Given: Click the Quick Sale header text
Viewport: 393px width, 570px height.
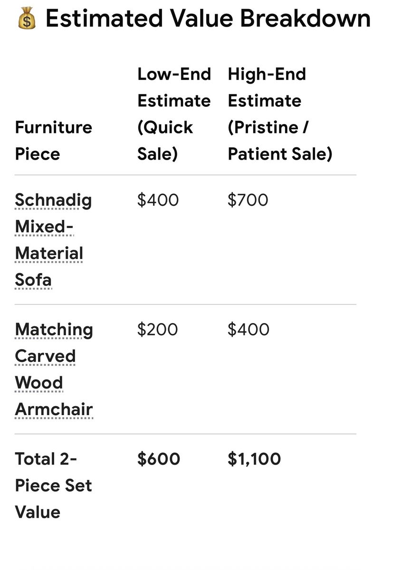Looking at the screenshot, I should pos(165,141).
